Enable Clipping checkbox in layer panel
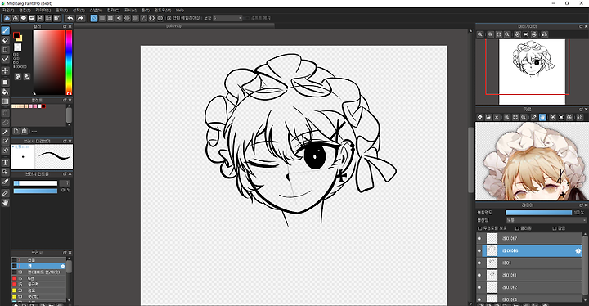Screen dimensions: 589x306 517,228
